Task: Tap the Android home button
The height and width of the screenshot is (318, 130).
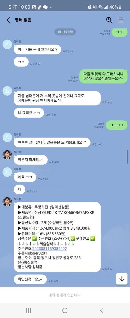Action: (x=65, y=310)
